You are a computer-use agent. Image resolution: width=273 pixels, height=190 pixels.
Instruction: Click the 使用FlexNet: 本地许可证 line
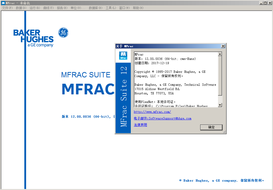click(155, 102)
